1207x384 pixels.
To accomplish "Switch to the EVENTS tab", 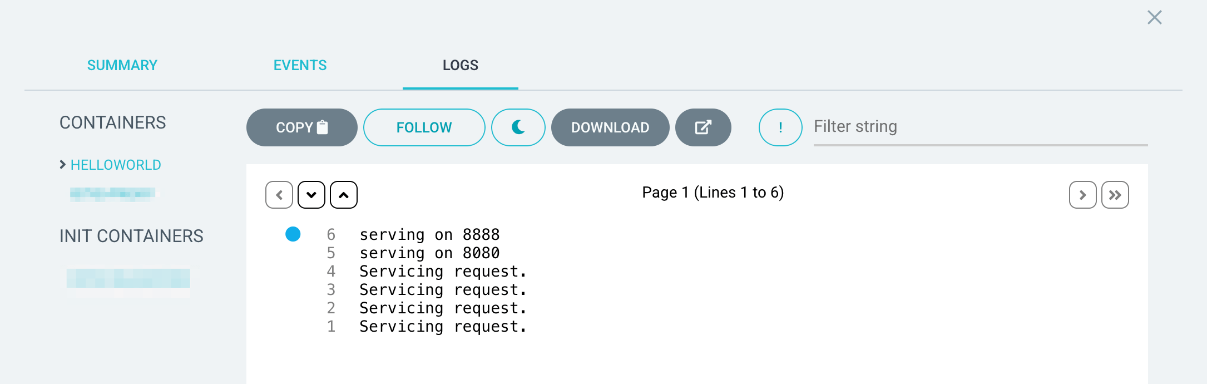I will click(300, 65).
